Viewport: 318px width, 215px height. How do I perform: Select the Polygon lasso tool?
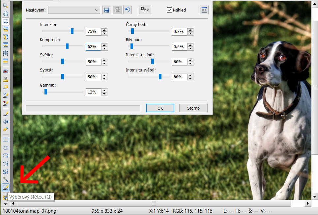[6, 164]
